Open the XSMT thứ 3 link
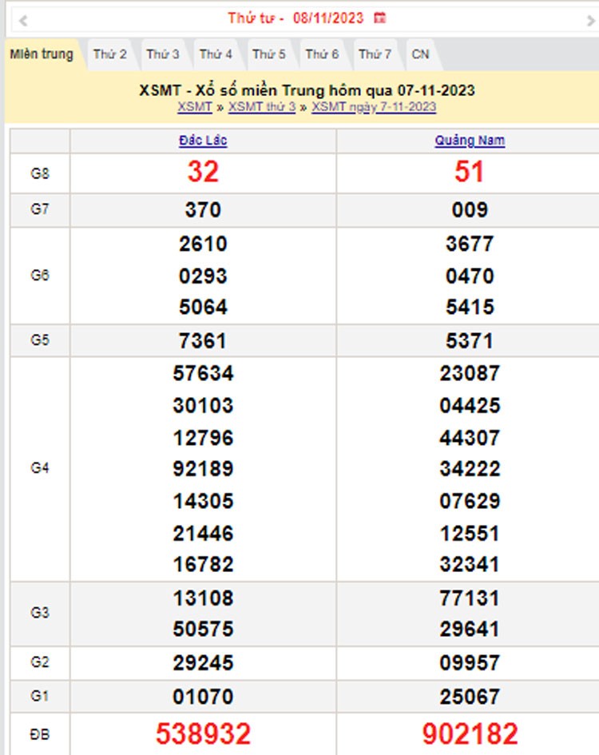The image size is (599, 755). (x=262, y=106)
